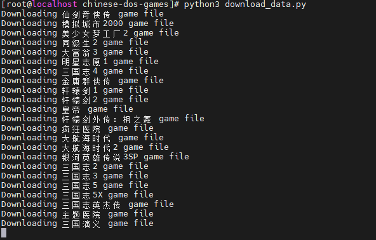The height and width of the screenshot is (240, 376).
Task: Click the 疯狂医院 download line
Action: pyautogui.click(x=77, y=128)
